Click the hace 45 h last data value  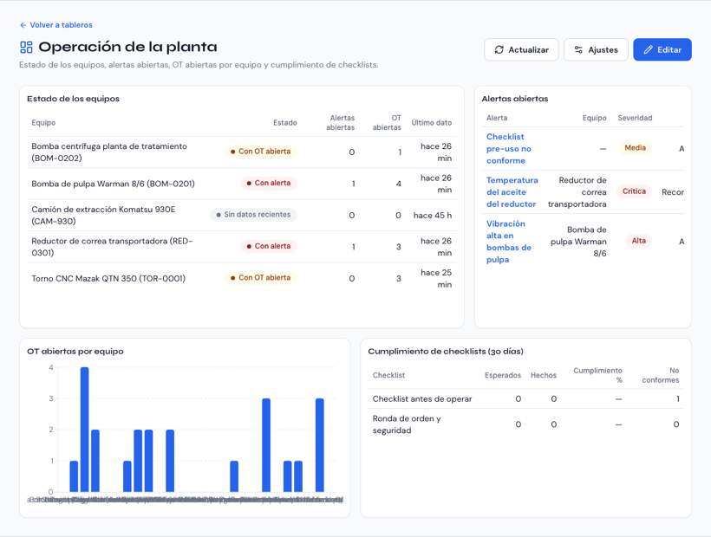[x=432, y=216]
